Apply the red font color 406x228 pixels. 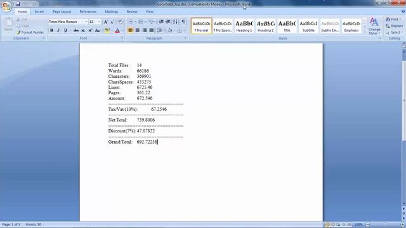117,30
